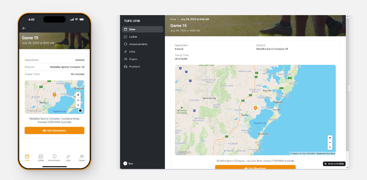Tap the back arrow on phone
Viewport: 367px width, 180px height.
(24, 28)
